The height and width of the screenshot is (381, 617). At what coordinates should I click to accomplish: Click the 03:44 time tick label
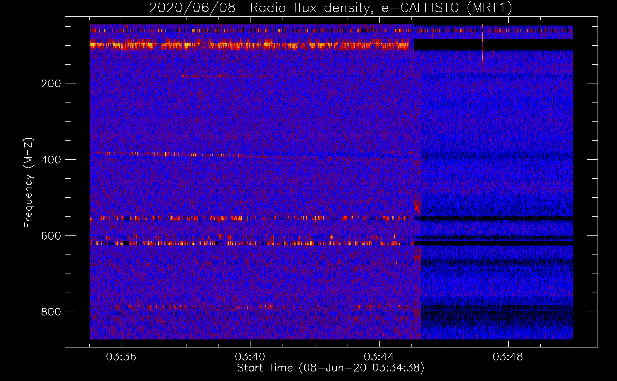pyautogui.click(x=379, y=357)
